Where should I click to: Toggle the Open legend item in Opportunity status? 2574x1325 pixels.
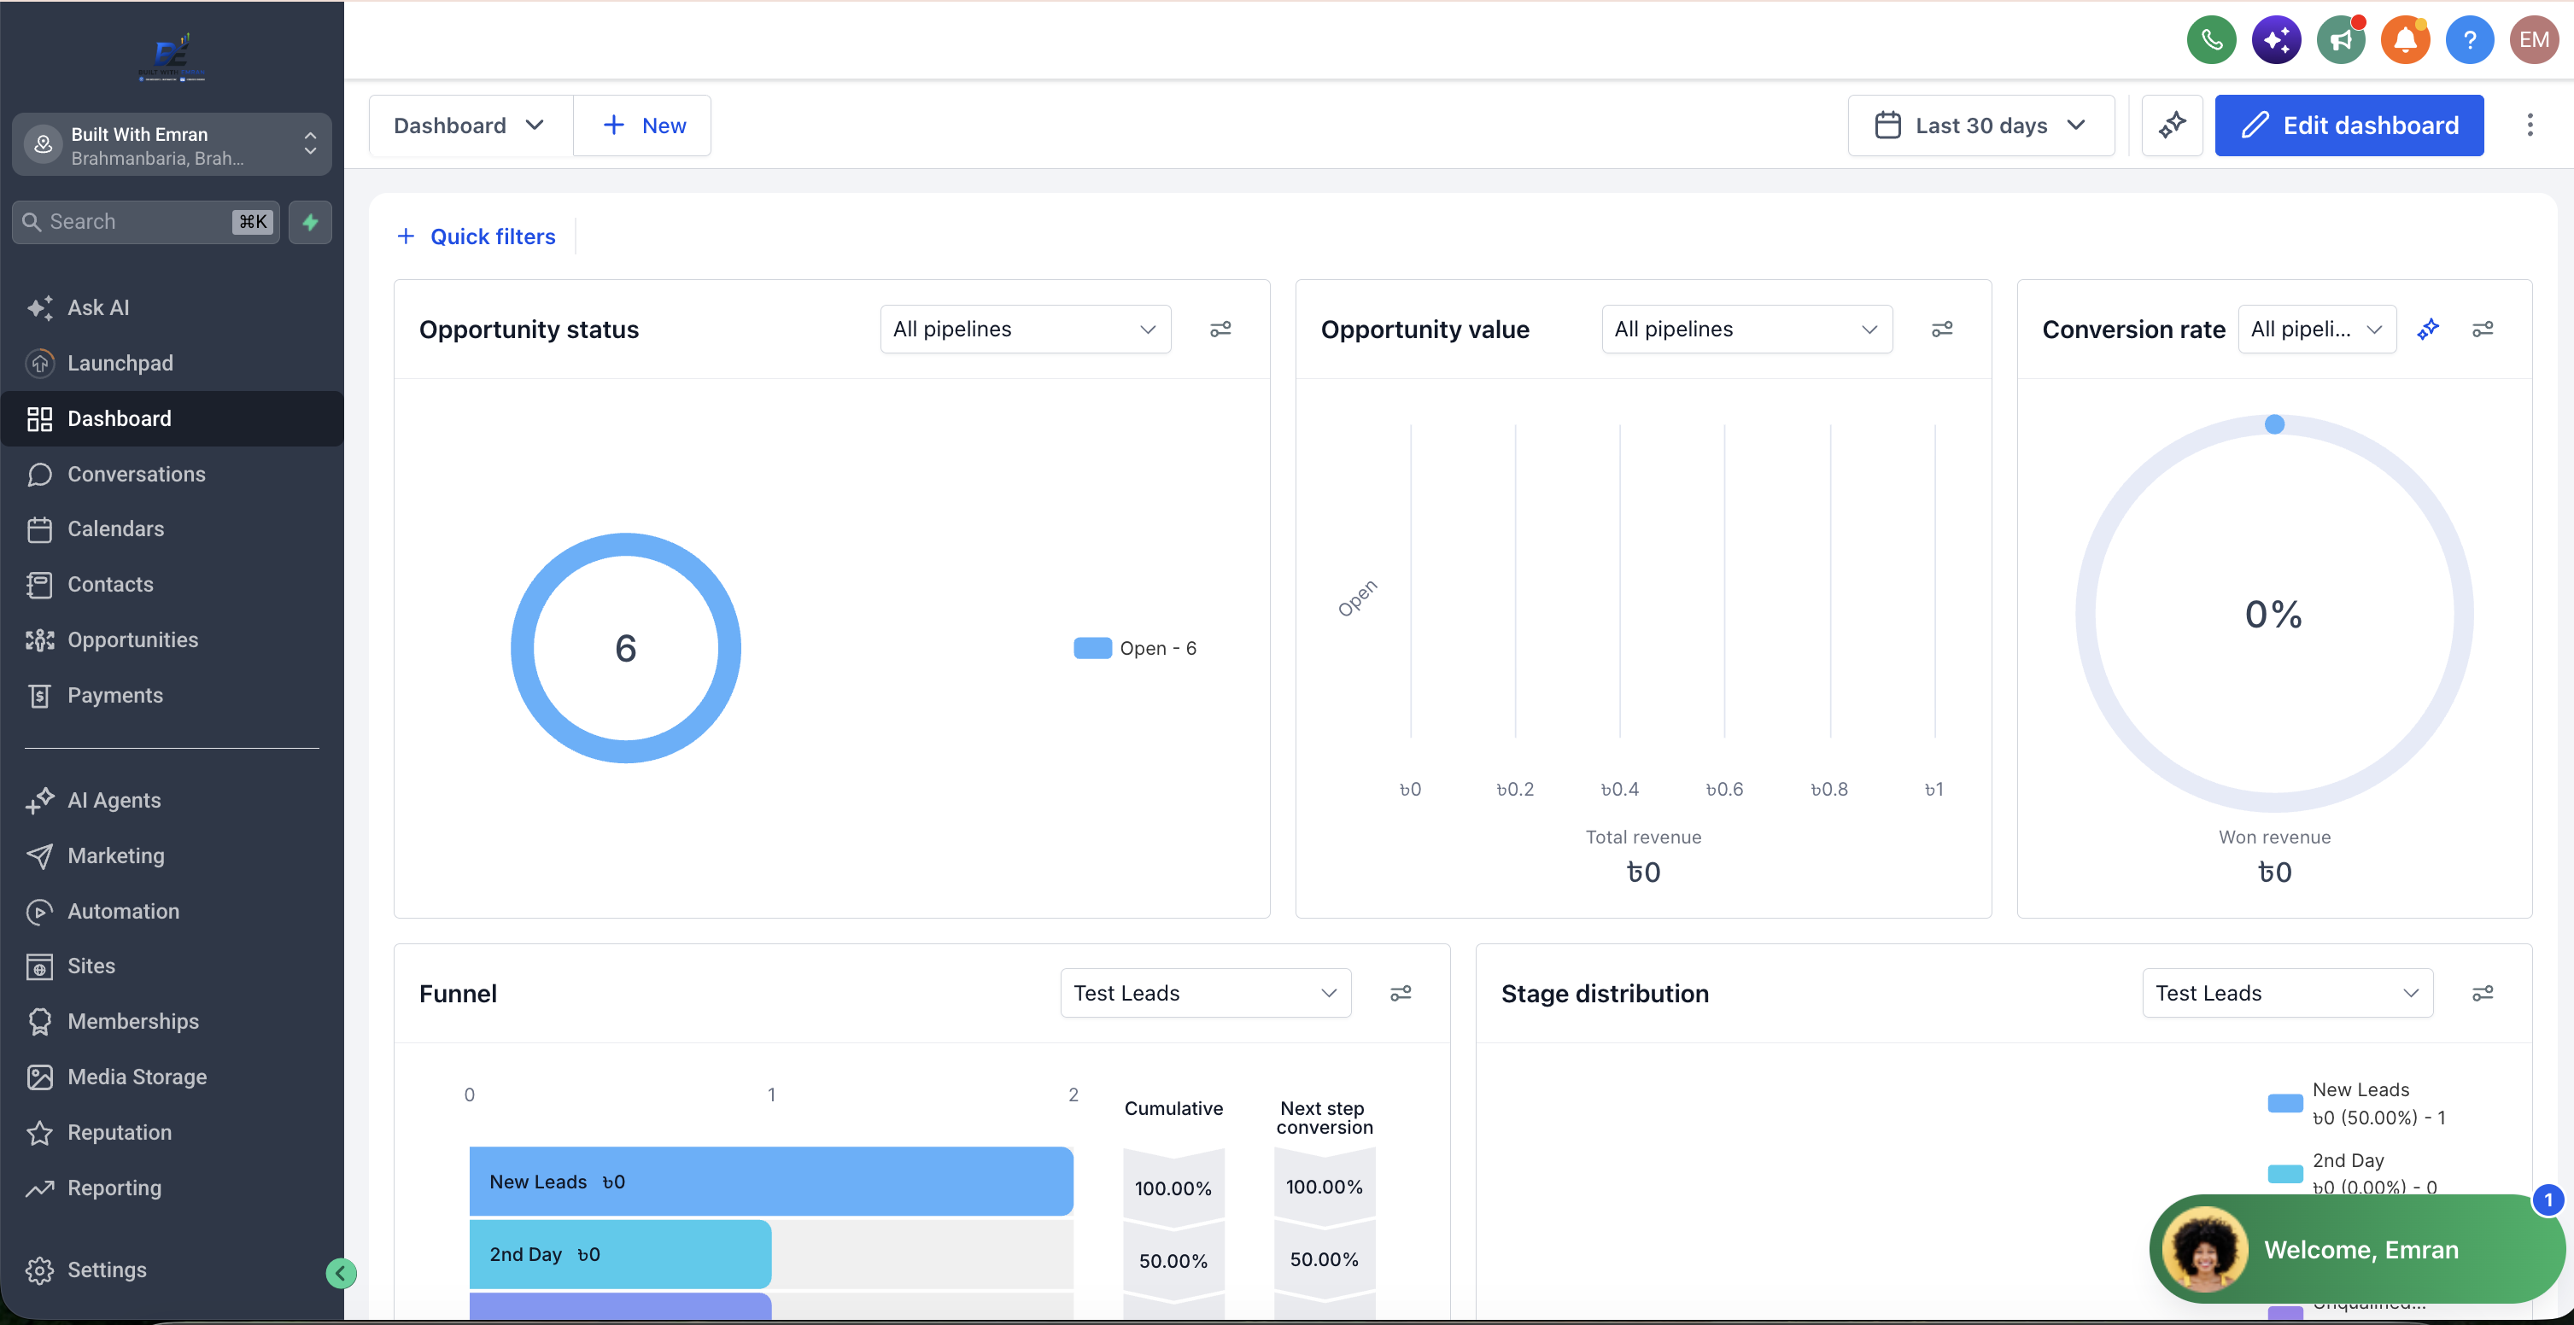1135,649
